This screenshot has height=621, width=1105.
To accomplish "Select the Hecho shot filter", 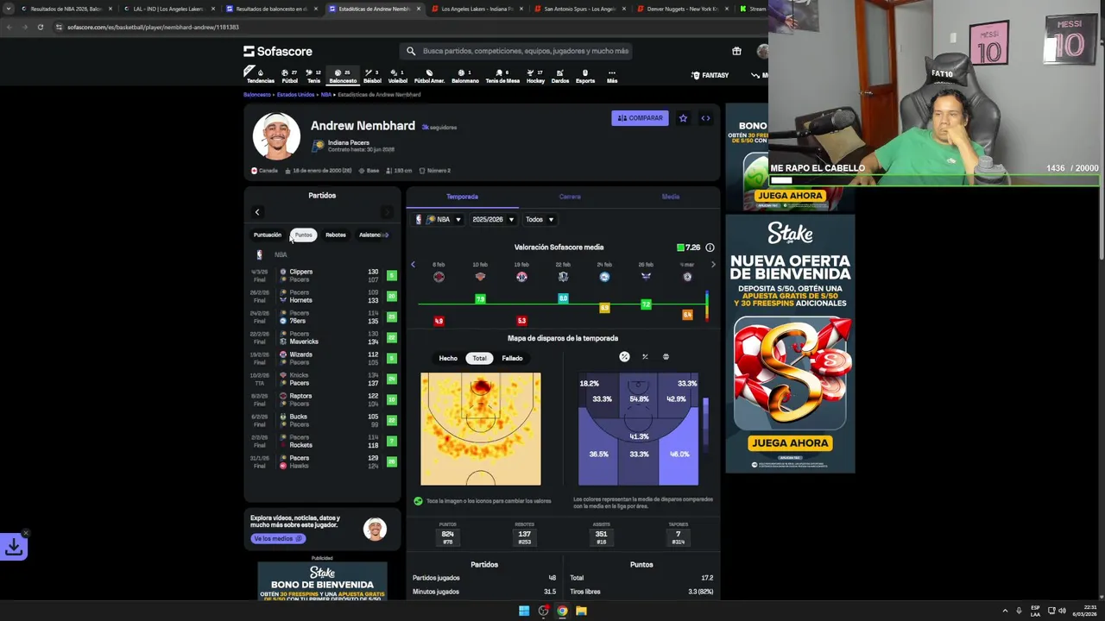I will tap(448, 358).
